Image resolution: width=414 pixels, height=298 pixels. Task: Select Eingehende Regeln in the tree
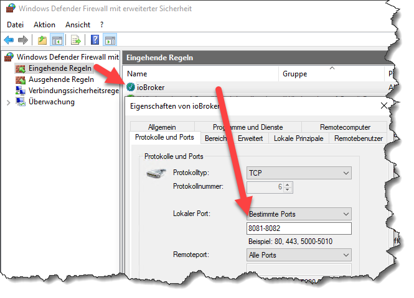point(60,68)
